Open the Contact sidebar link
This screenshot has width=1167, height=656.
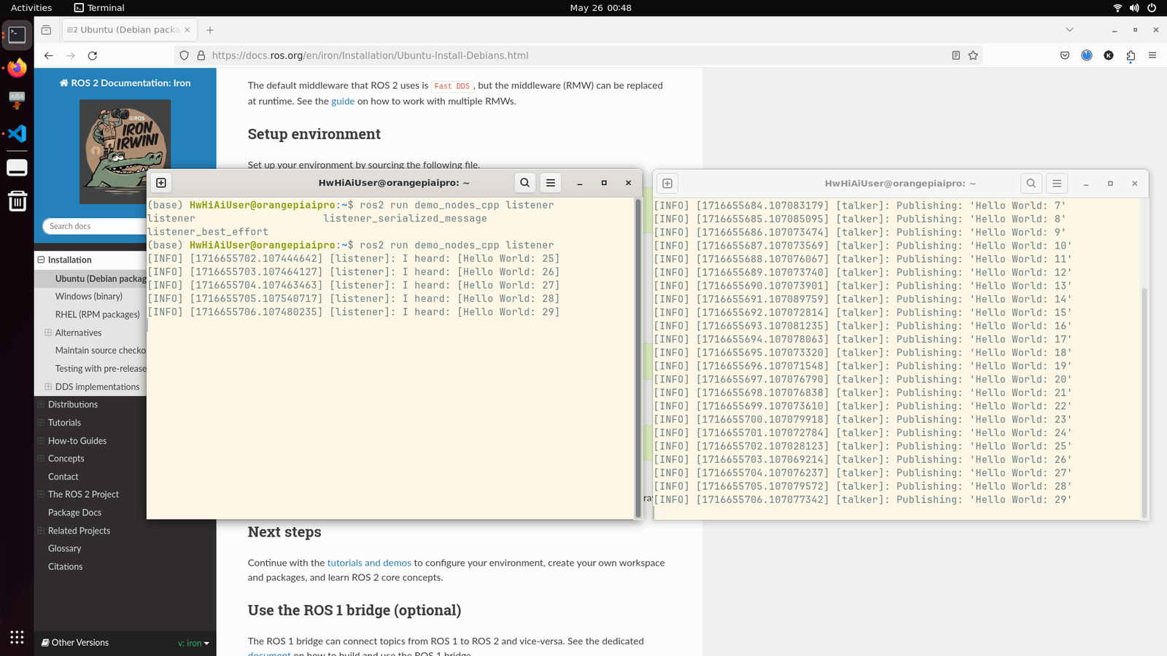[x=63, y=477]
